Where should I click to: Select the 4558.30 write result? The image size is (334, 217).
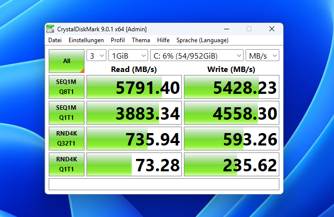coord(232,113)
